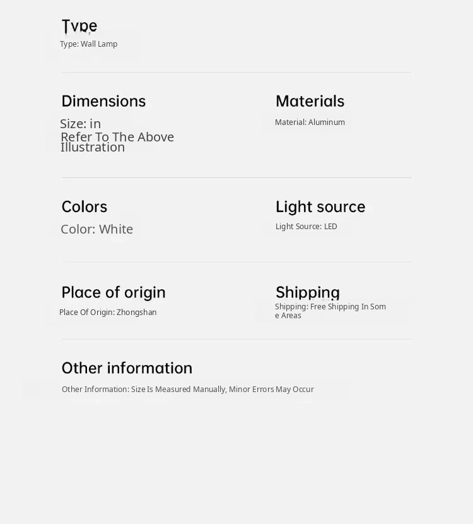Click the Place of origin heading
Image resolution: width=473 pixels, height=524 pixels.
click(114, 292)
